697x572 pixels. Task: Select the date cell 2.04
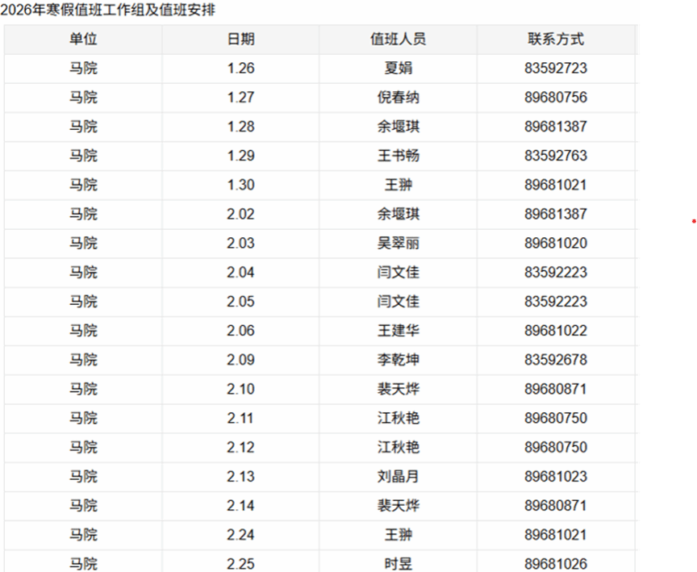click(x=240, y=273)
